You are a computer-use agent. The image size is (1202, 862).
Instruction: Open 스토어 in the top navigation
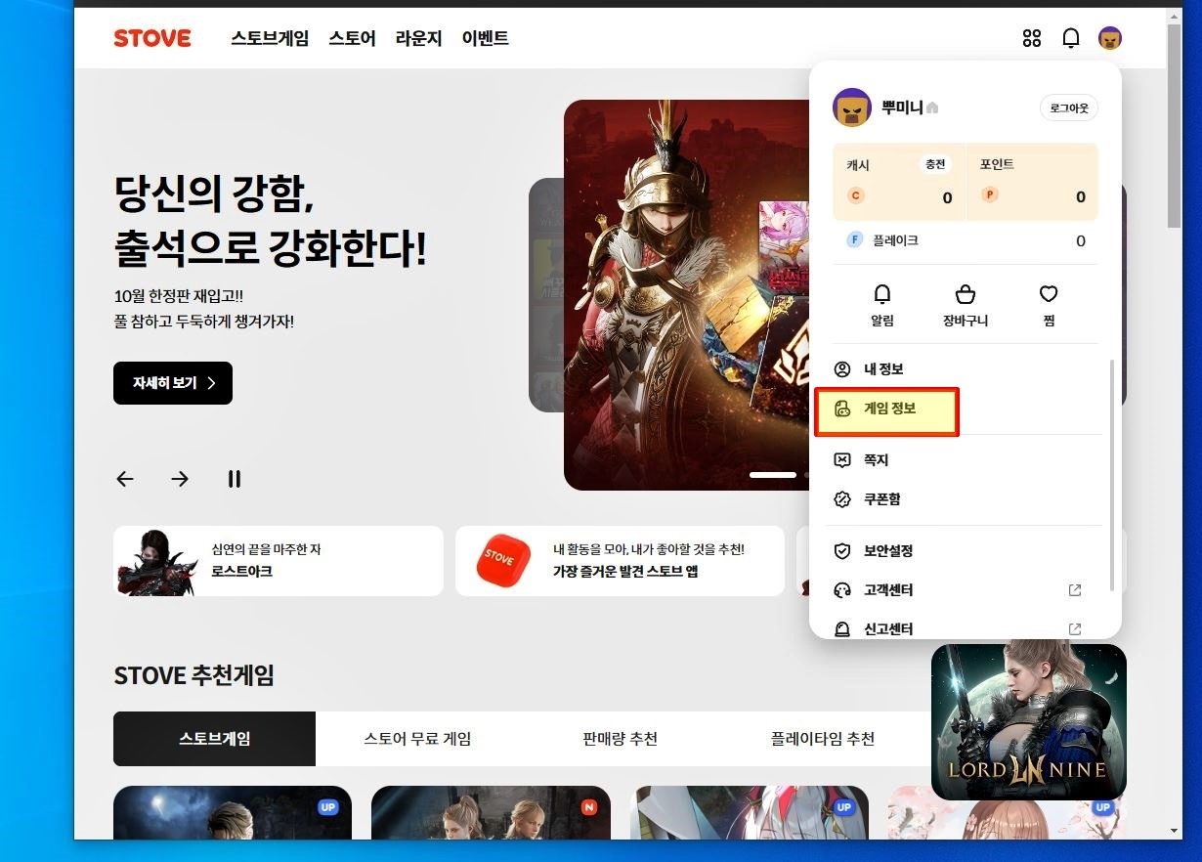(x=352, y=38)
